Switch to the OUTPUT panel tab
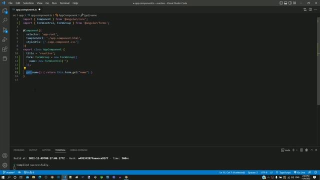The image size is (320, 180). click(x=33, y=150)
